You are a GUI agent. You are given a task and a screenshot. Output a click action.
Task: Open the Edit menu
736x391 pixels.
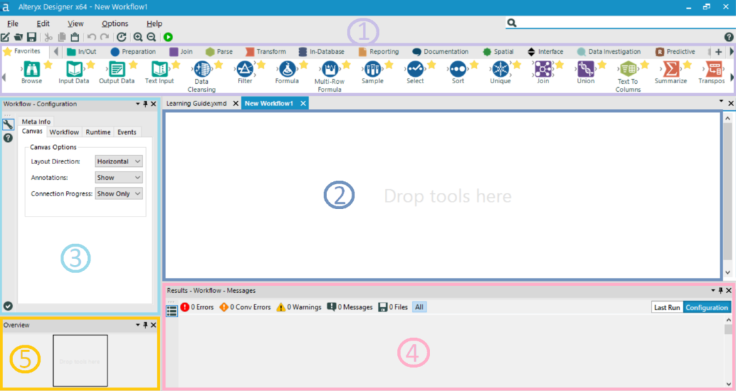43,23
